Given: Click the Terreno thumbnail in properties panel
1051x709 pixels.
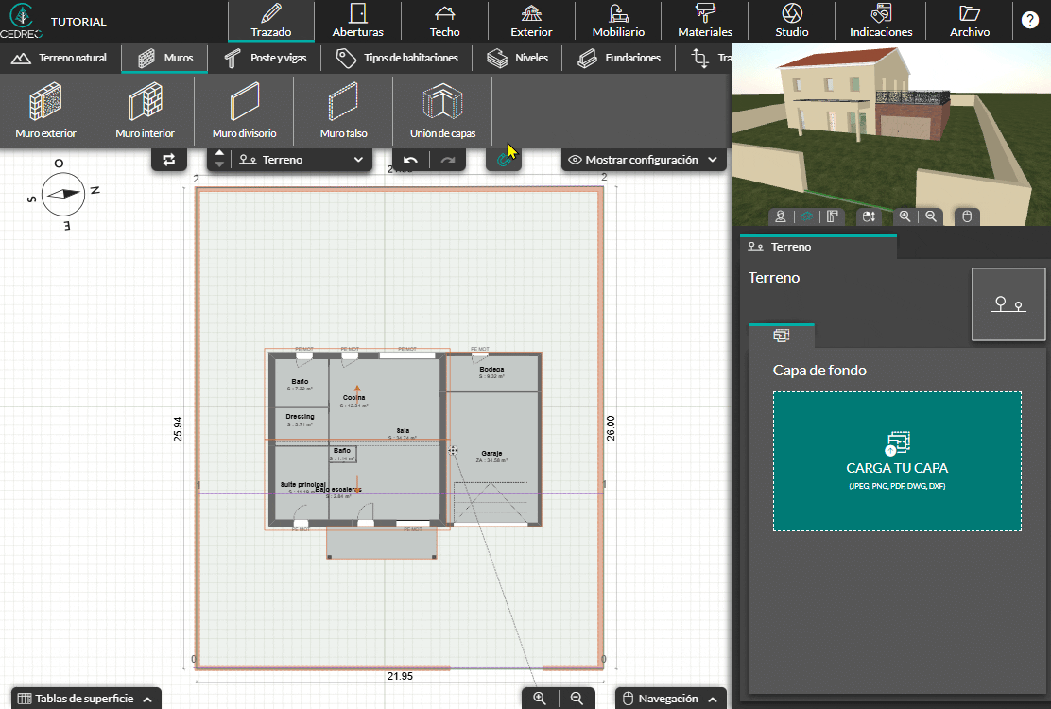Looking at the screenshot, I should [1008, 304].
